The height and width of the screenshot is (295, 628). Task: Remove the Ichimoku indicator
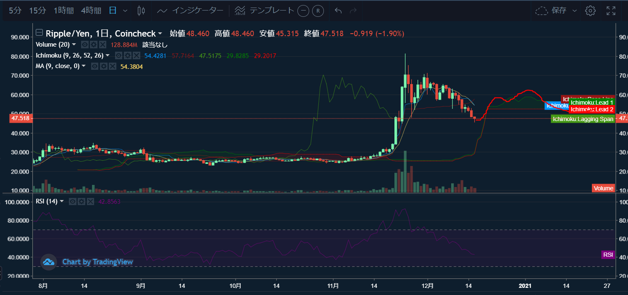136,55
